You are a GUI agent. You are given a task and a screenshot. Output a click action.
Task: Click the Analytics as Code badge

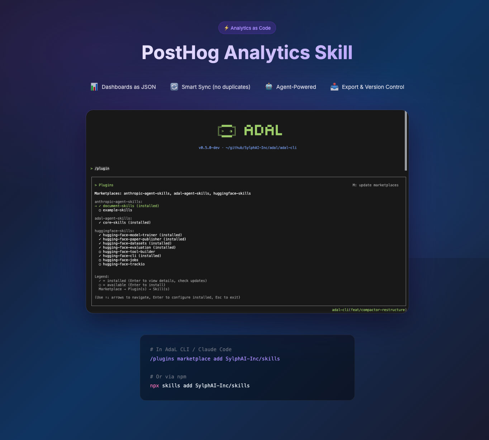coord(247,28)
